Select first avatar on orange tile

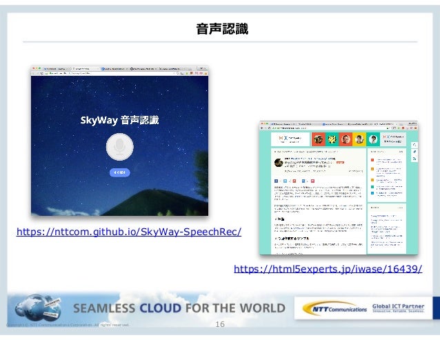(318, 139)
